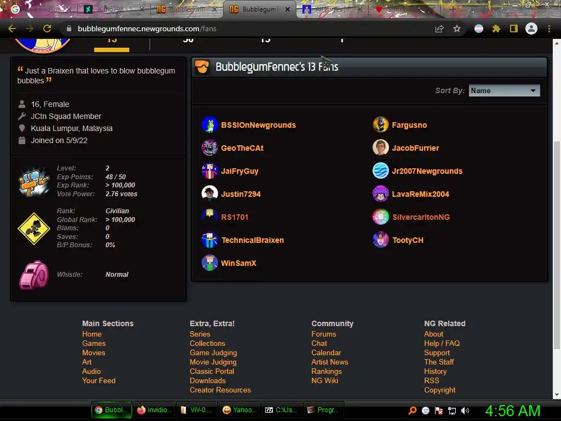The width and height of the screenshot is (561, 421).
Task: Click JaiFryGuy avatar icon
Action: [210, 171]
